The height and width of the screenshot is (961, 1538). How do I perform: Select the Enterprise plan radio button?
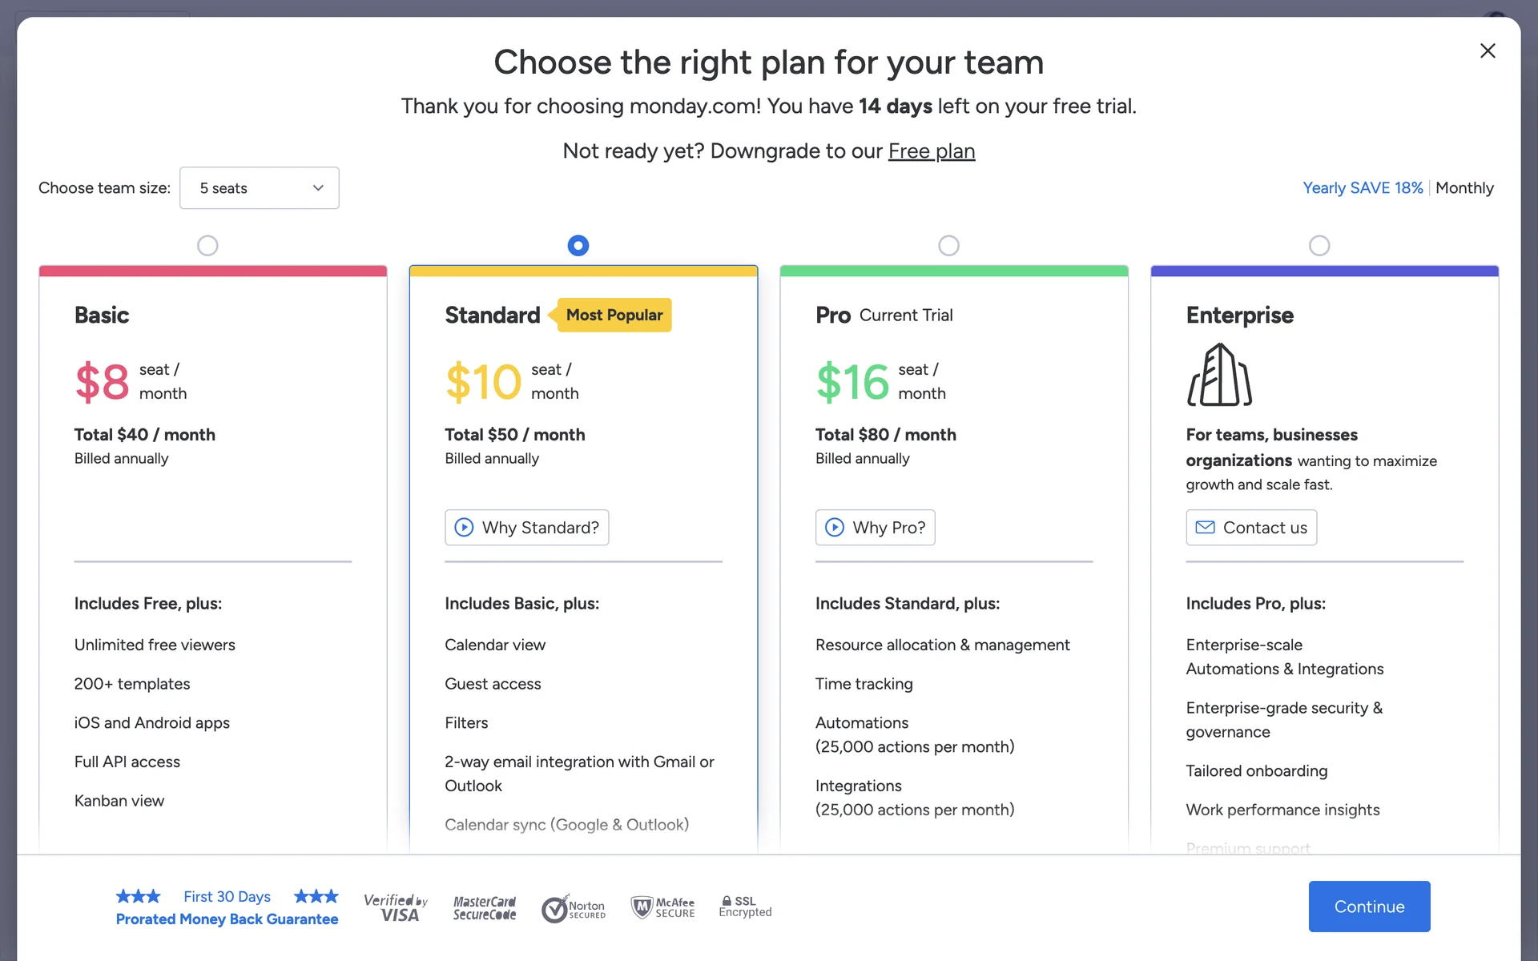1319,245
